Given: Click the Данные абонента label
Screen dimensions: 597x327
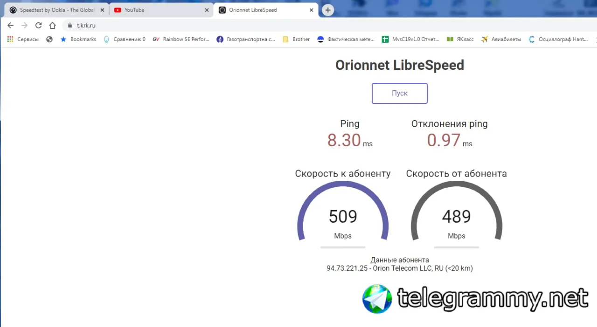Looking at the screenshot, I should click(400, 260).
